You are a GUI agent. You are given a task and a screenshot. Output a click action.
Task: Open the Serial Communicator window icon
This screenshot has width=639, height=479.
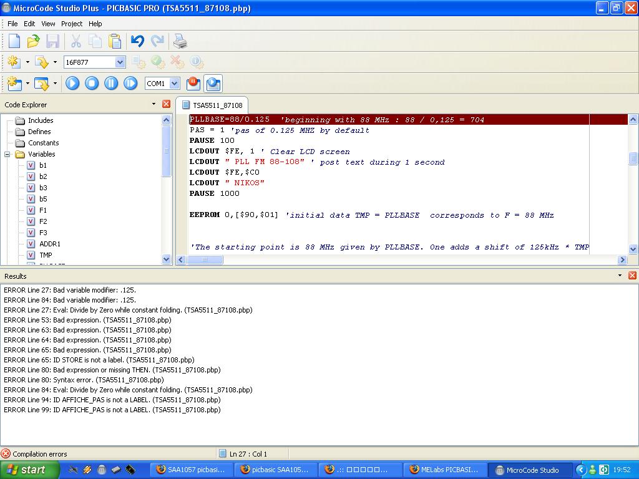click(213, 84)
